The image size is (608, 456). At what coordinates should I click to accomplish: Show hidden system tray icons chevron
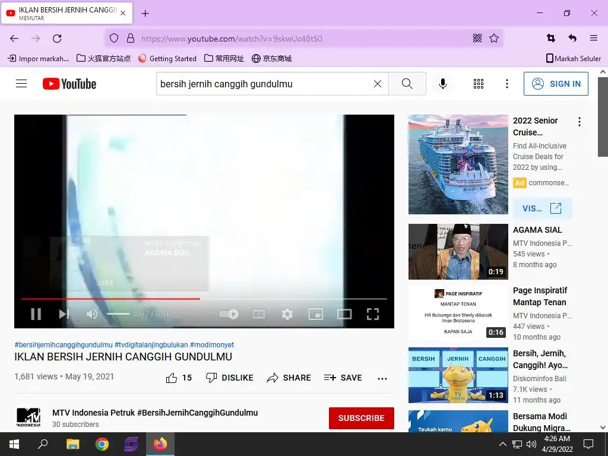pyautogui.click(x=502, y=444)
